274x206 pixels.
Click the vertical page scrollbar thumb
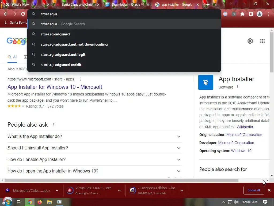[x=271, y=52]
